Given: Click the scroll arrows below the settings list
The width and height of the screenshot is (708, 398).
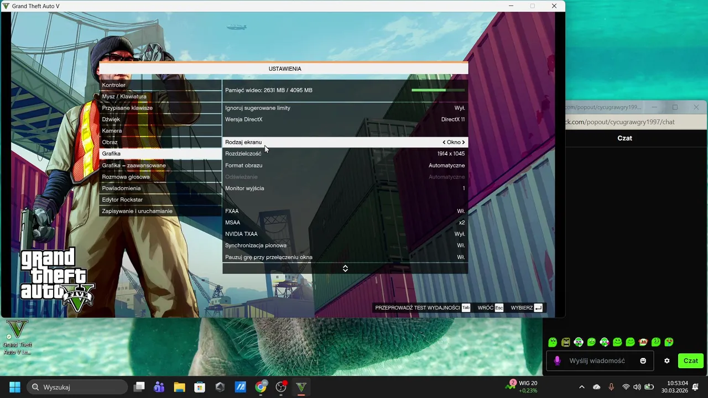Looking at the screenshot, I should click(345, 268).
